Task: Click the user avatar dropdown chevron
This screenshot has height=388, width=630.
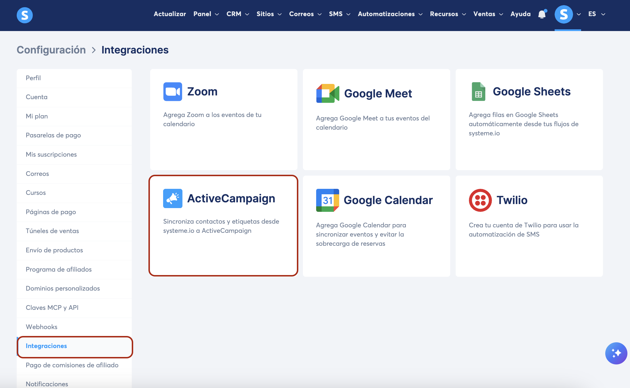Action: [579, 14]
